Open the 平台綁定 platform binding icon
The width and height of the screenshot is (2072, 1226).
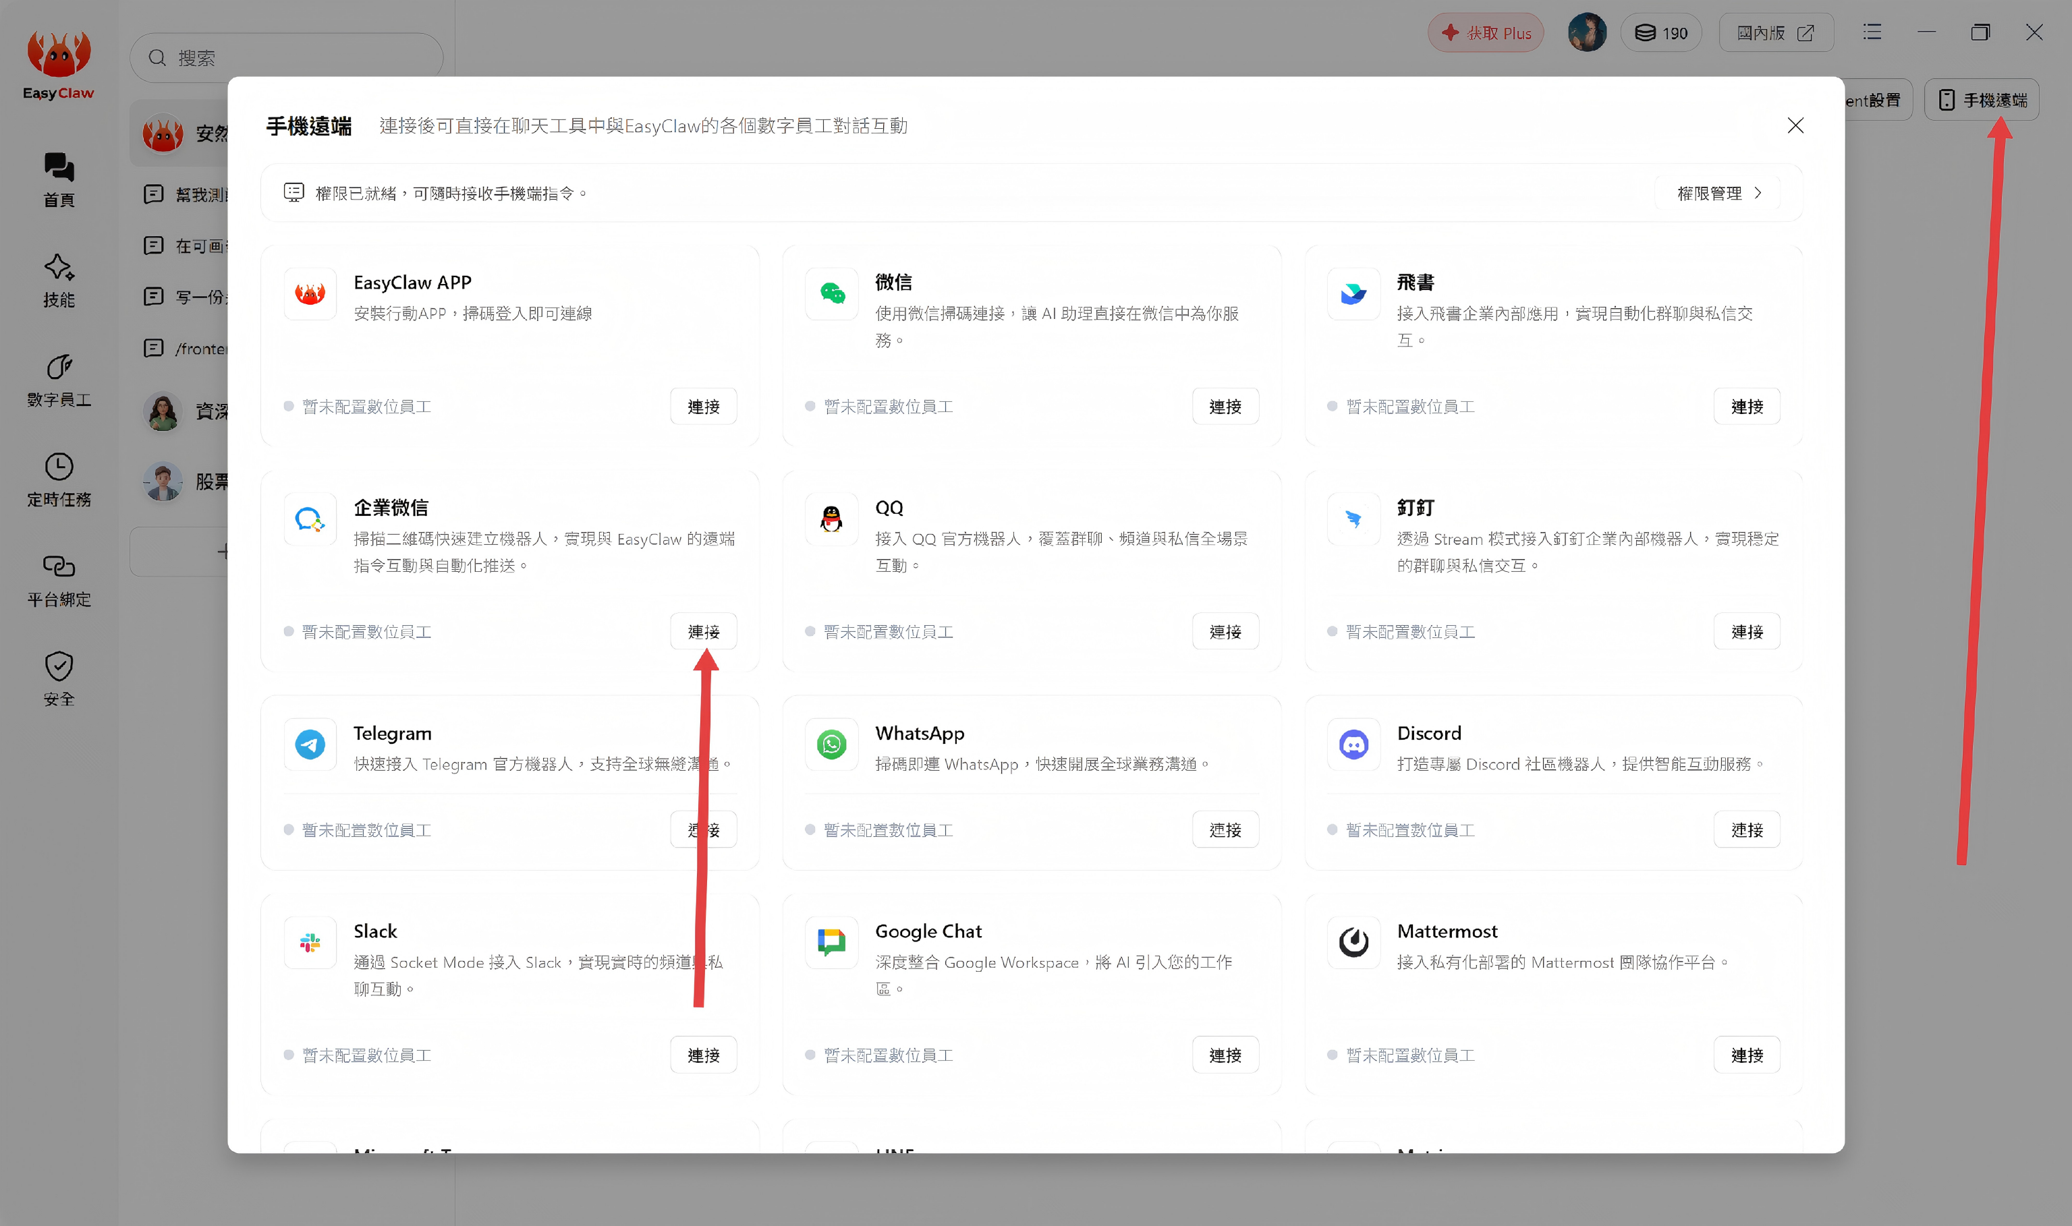click(x=59, y=580)
